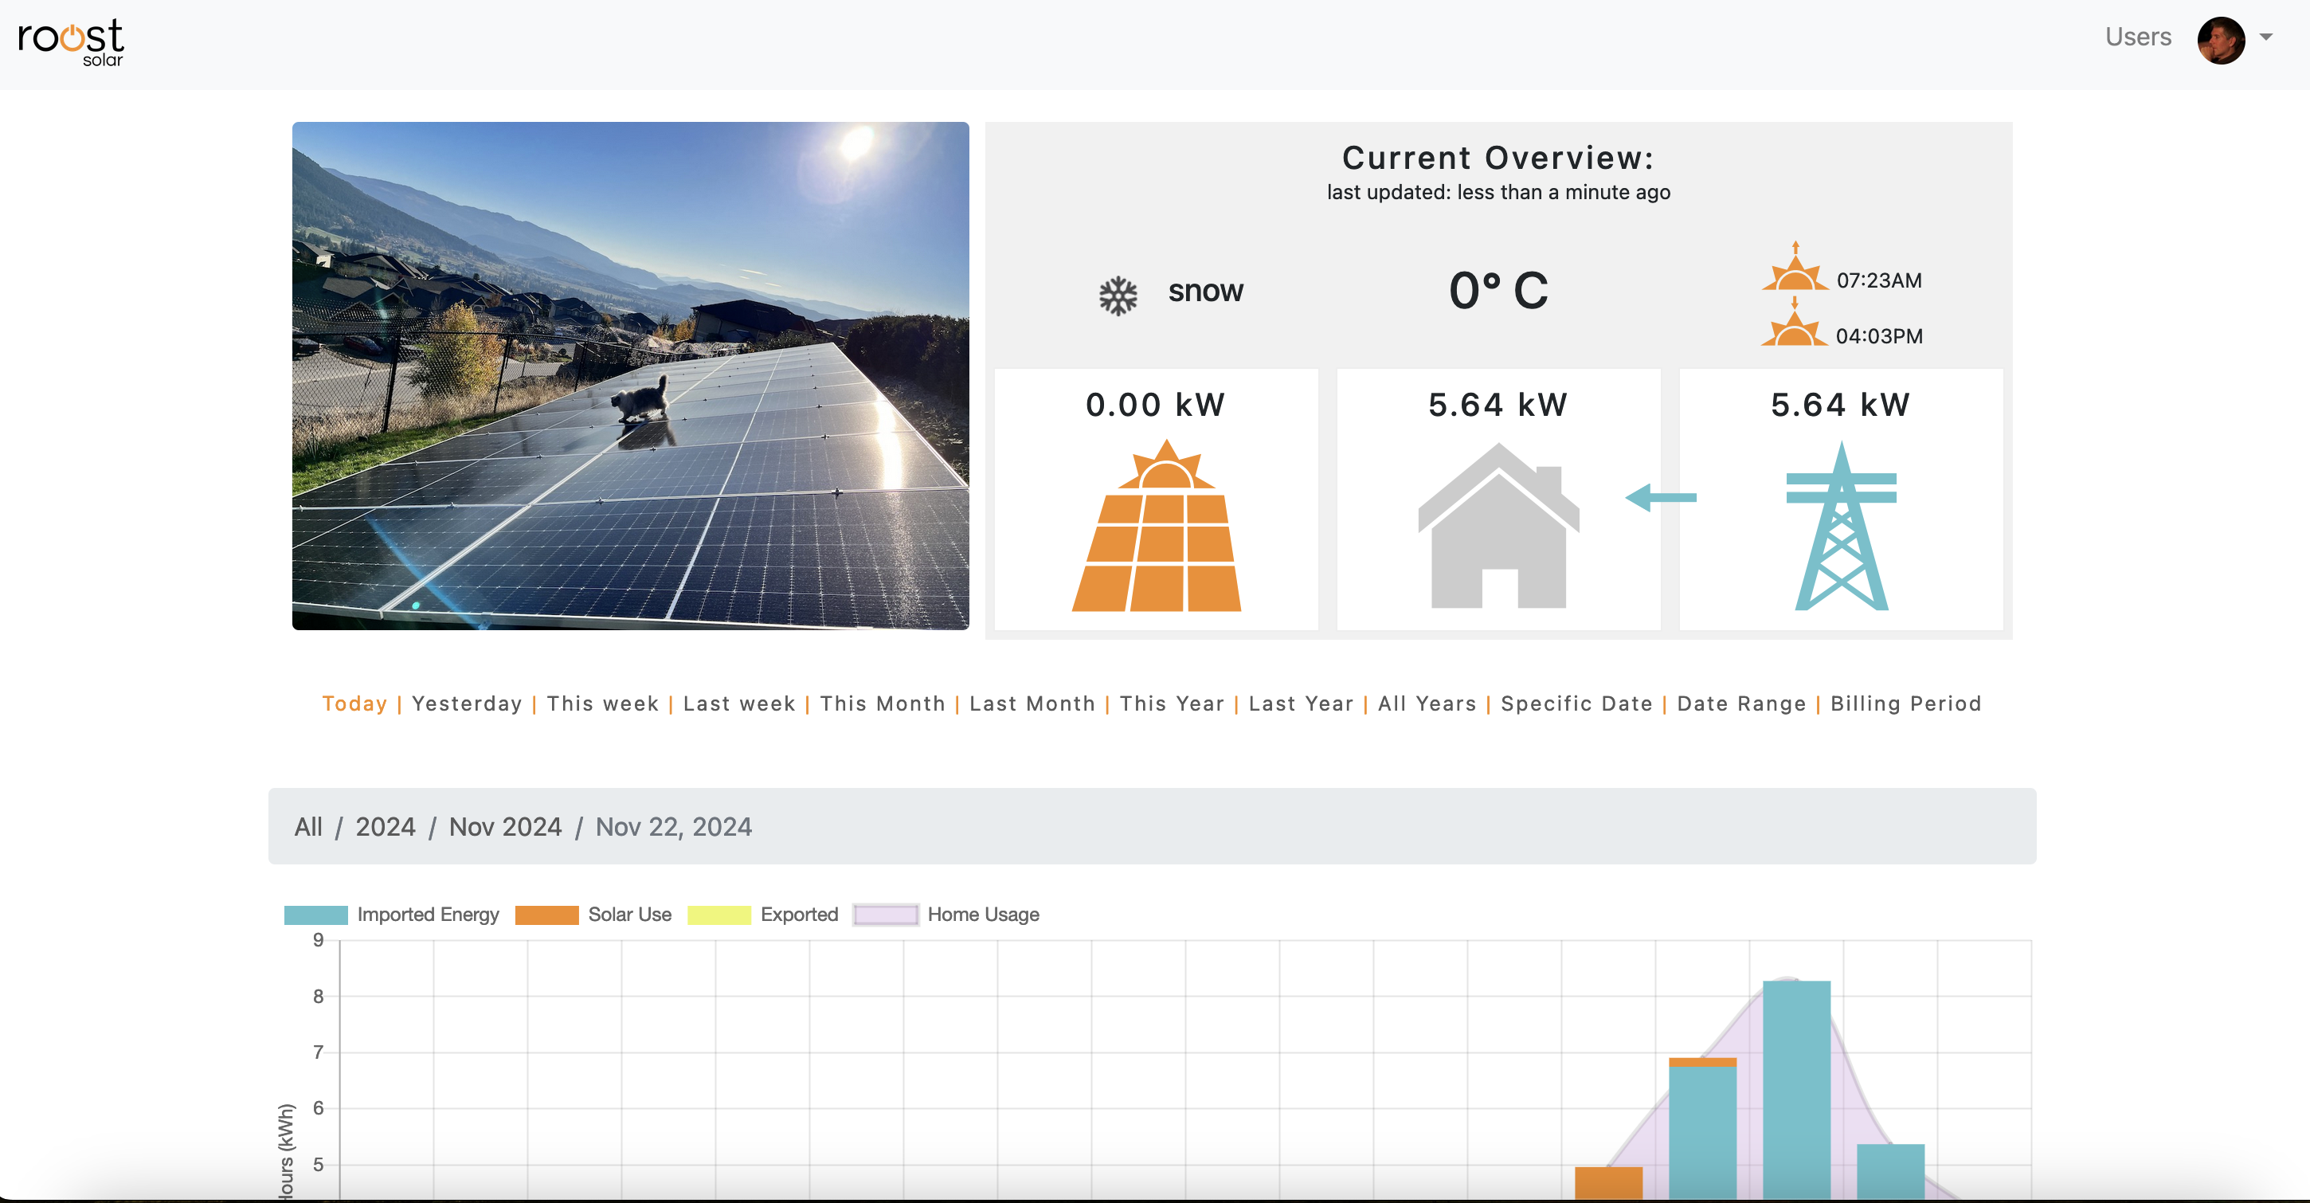Viewport: 2310px width, 1203px height.
Task: Click the sunrise icon at 07:23AM
Action: [1795, 266]
